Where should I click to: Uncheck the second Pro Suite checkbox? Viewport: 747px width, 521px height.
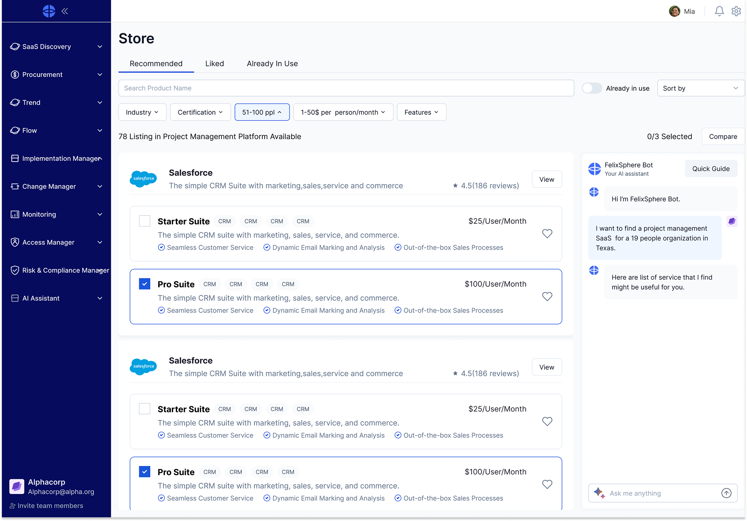[x=145, y=472]
